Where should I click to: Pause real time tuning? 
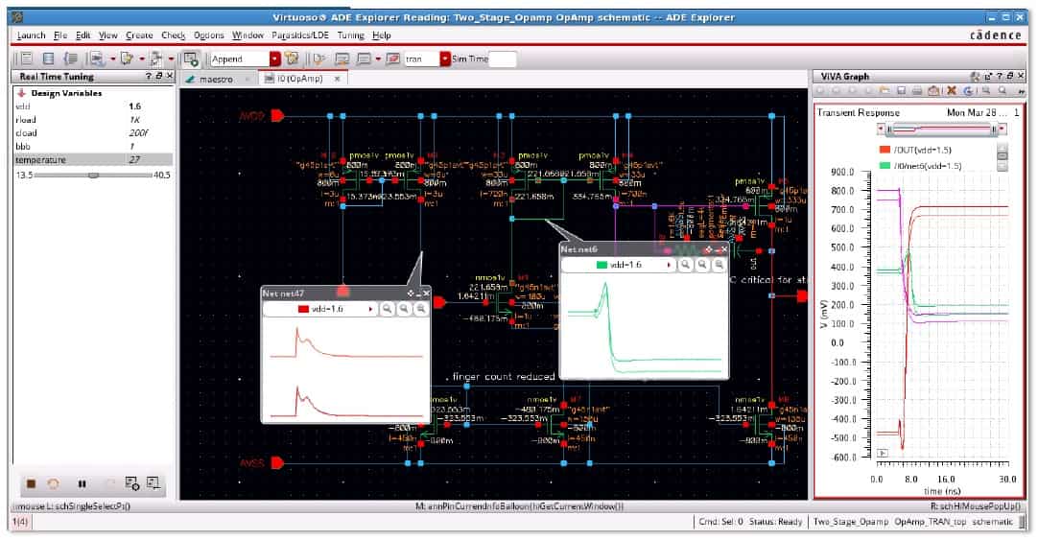(x=82, y=483)
